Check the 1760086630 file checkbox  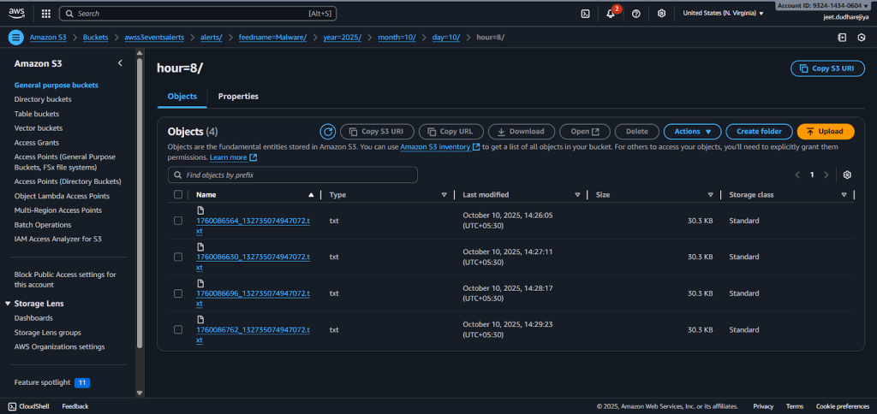coord(178,257)
